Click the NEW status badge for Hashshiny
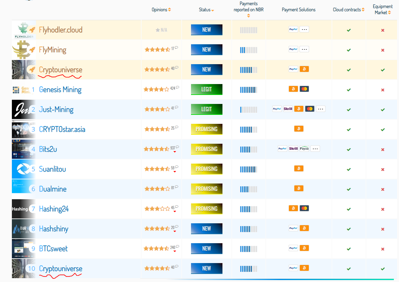The width and height of the screenshot is (399, 282). [207, 229]
